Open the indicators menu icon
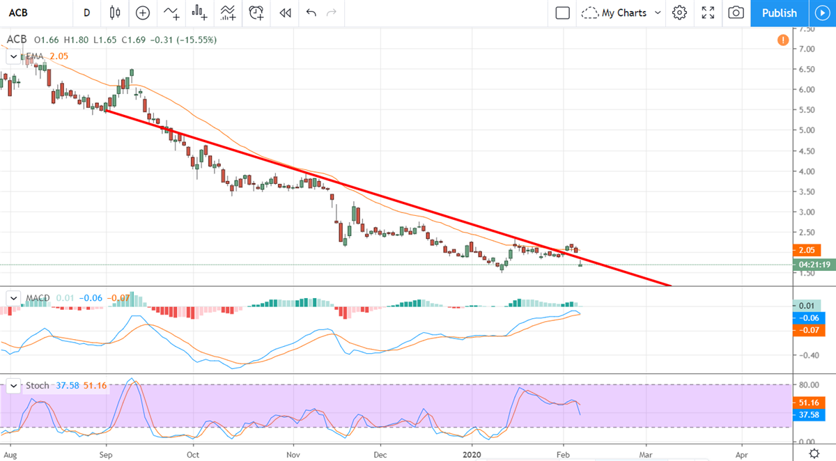 pos(171,13)
